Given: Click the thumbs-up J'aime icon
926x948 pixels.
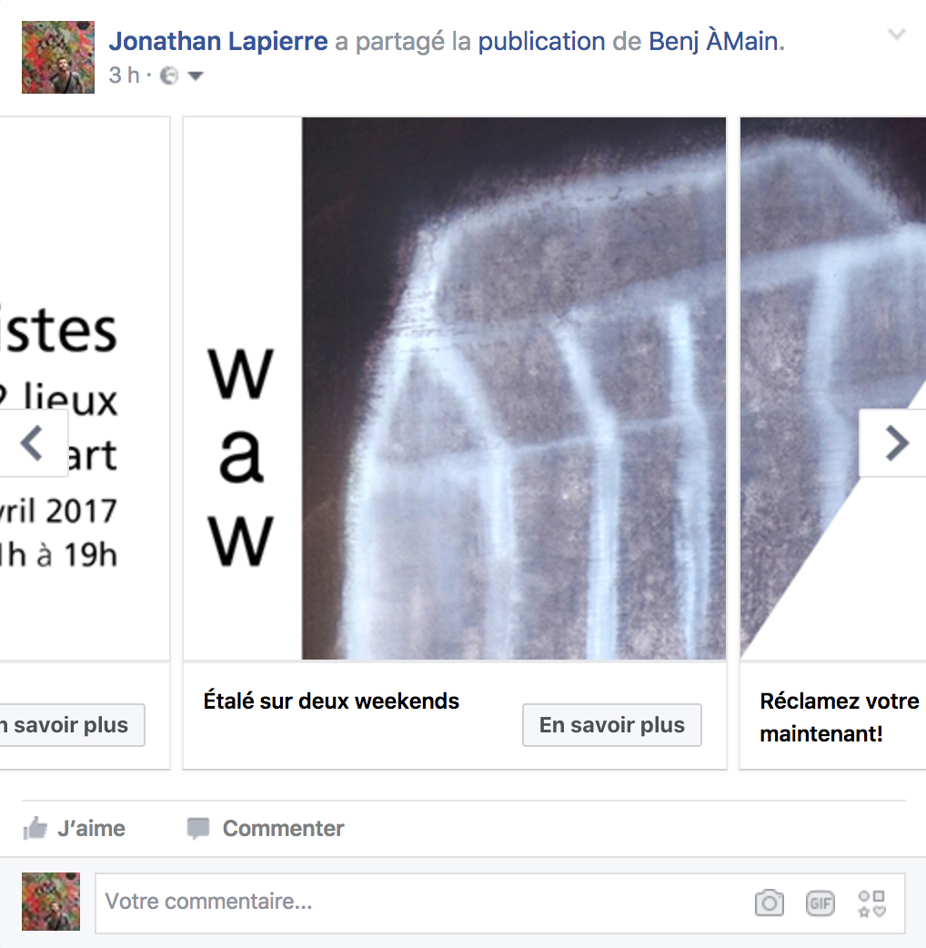Looking at the screenshot, I should (x=35, y=828).
